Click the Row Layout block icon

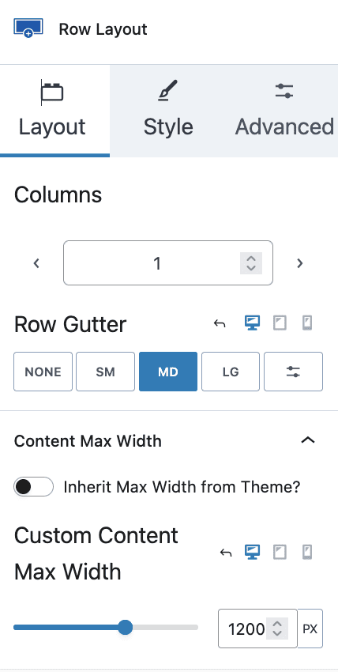28,28
